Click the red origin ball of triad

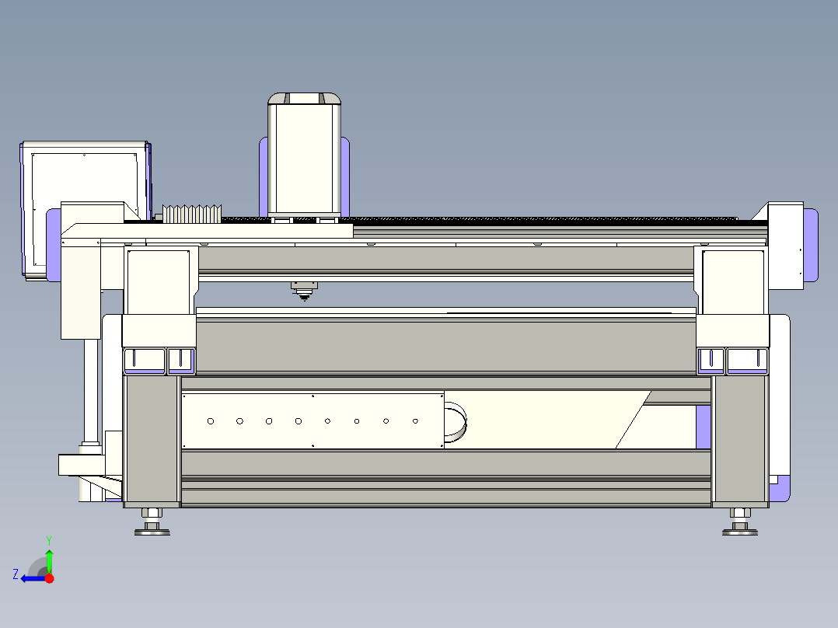[x=49, y=578]
